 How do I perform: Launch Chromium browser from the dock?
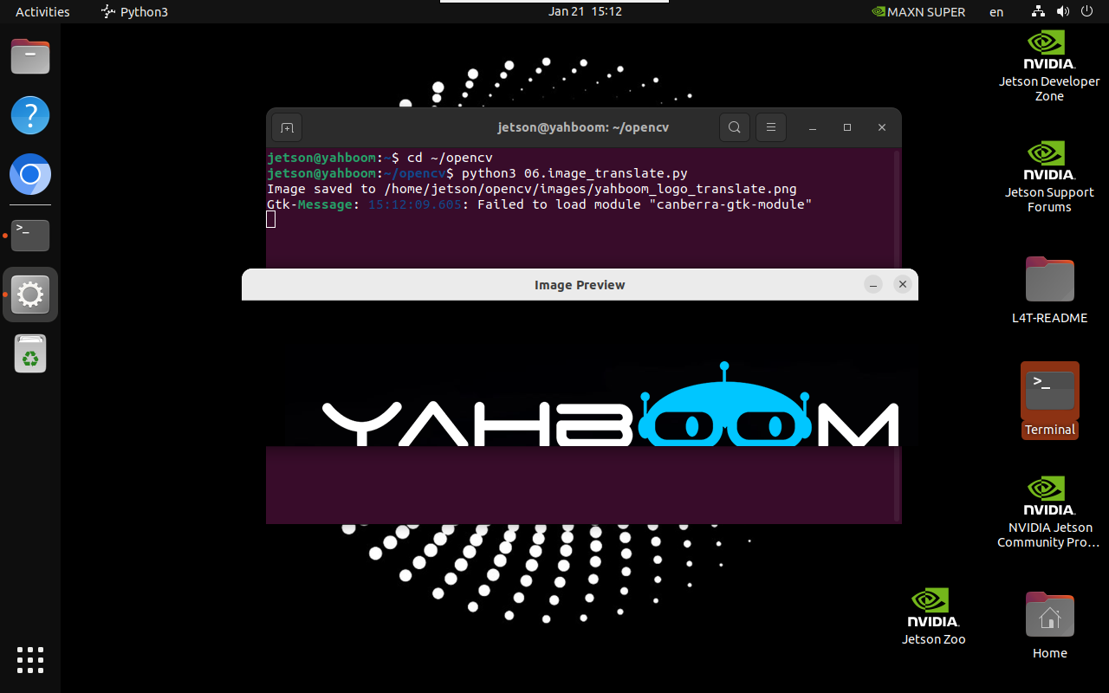click(x=30, y=176)
